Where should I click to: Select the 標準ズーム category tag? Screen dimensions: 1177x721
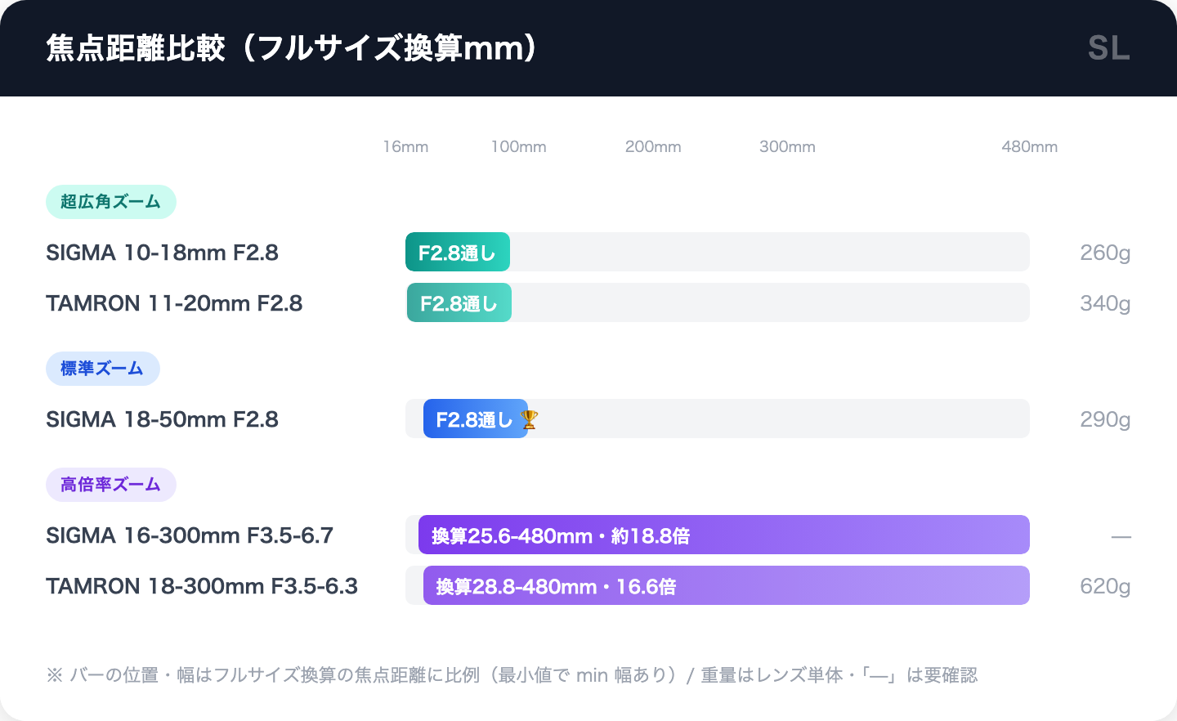pos(103,369)
